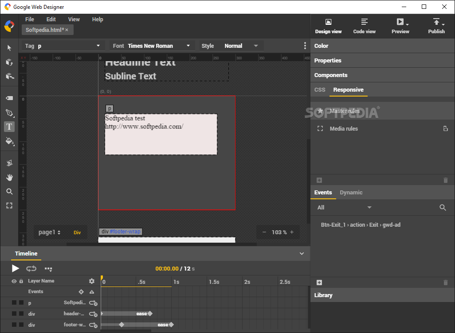Click the Events keyframe diamond icon
The image size is (455, 333).
point(81,292)
